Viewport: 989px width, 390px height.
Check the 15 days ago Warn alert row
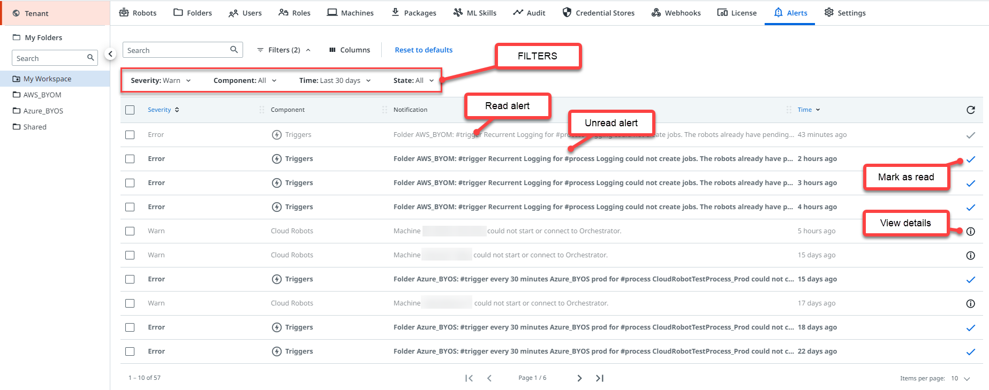130,255
